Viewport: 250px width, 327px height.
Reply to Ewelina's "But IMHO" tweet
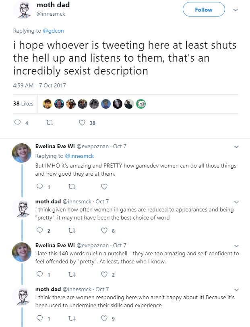(39, 186)
